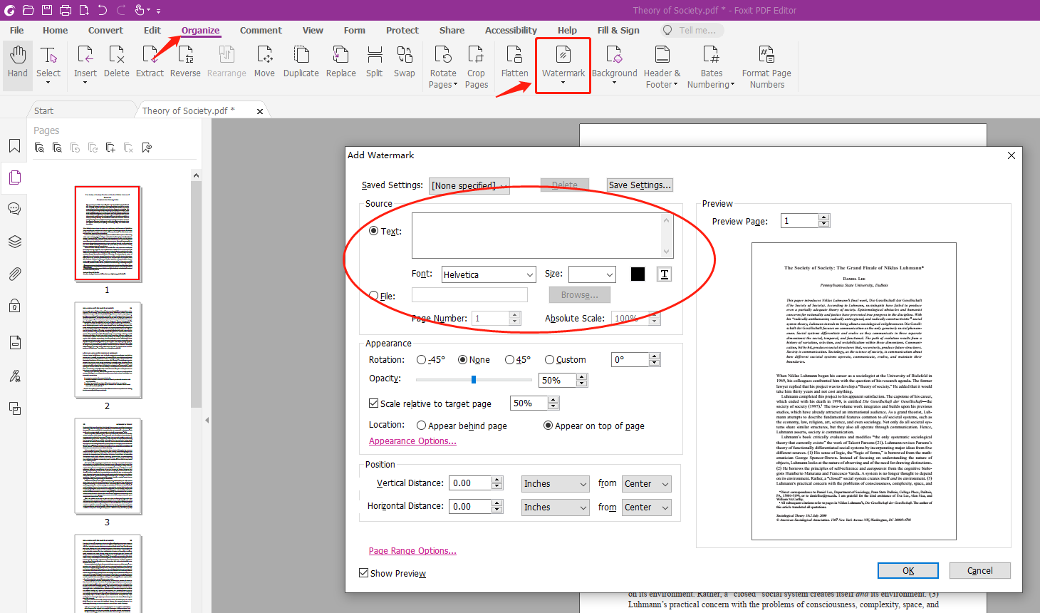The width and height of the screenshot is (1040, 613).
Task: Open the Bookmarks panel in sidebar
Action: [14, 146]
